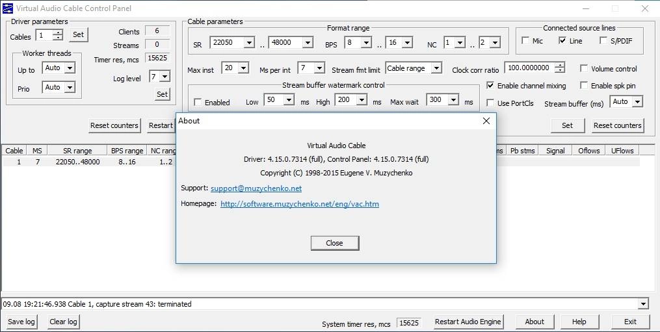Click the Clear log button
The image size is (660, 332).
[x=63, y=322]
